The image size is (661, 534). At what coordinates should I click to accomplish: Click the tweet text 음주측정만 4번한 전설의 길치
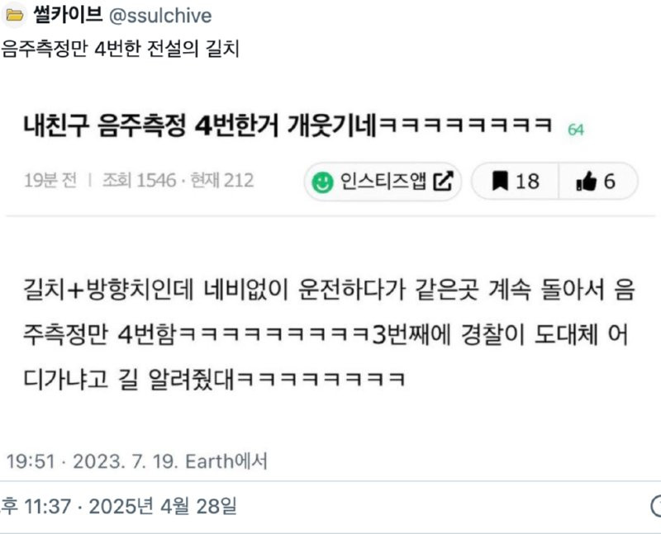(120, 49)
